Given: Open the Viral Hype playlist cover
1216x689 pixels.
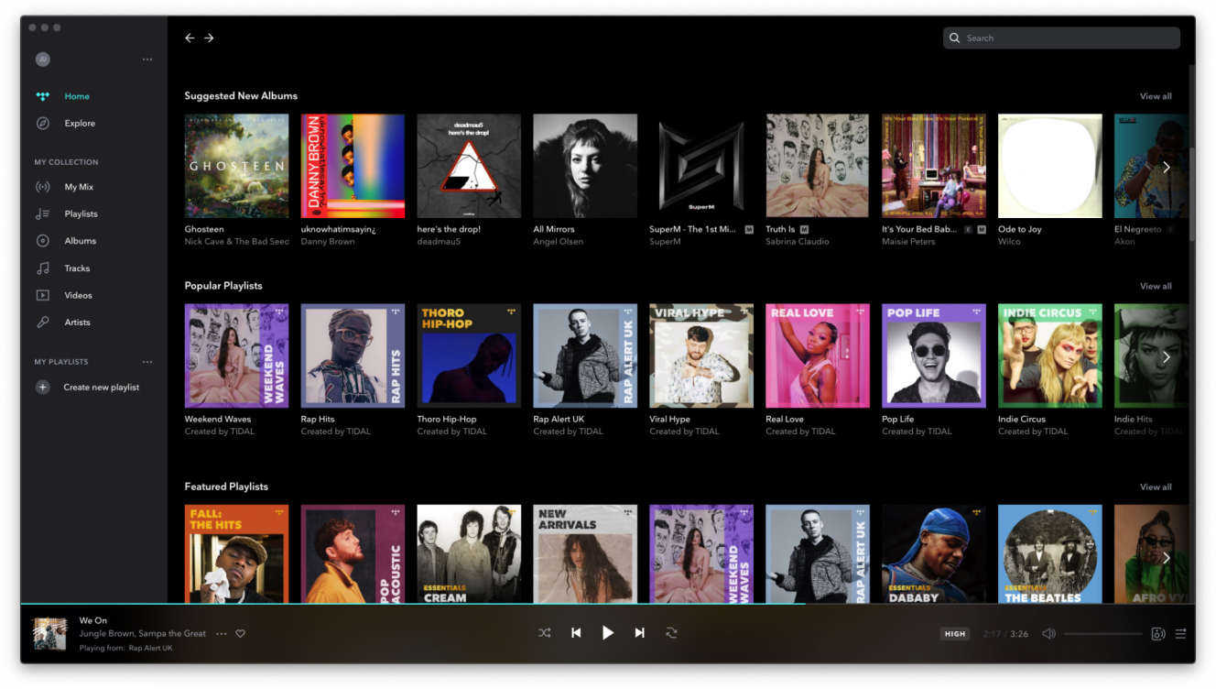Looking at the screenshot, I should pos(701,355).
